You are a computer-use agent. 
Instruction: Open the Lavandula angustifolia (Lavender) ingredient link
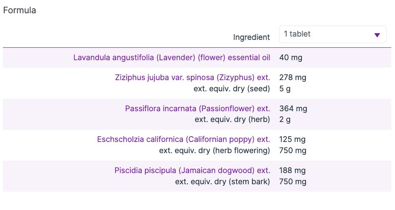172,58
